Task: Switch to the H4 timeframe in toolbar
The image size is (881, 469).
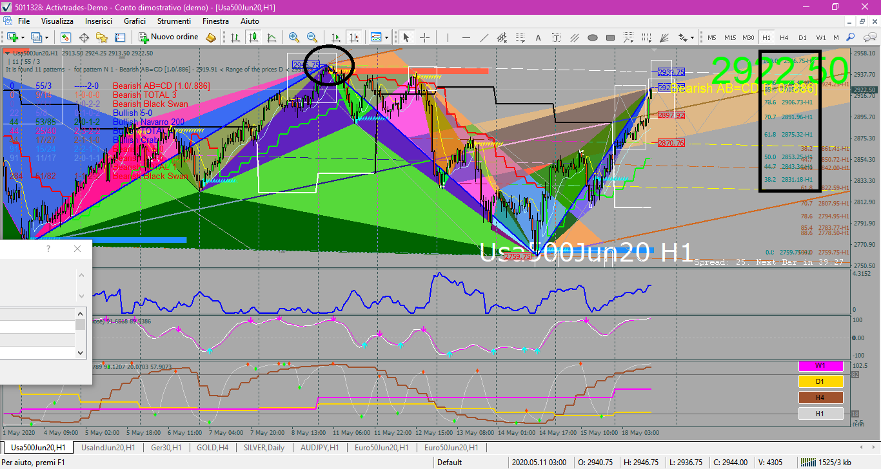Action: [x=784, y=37]
